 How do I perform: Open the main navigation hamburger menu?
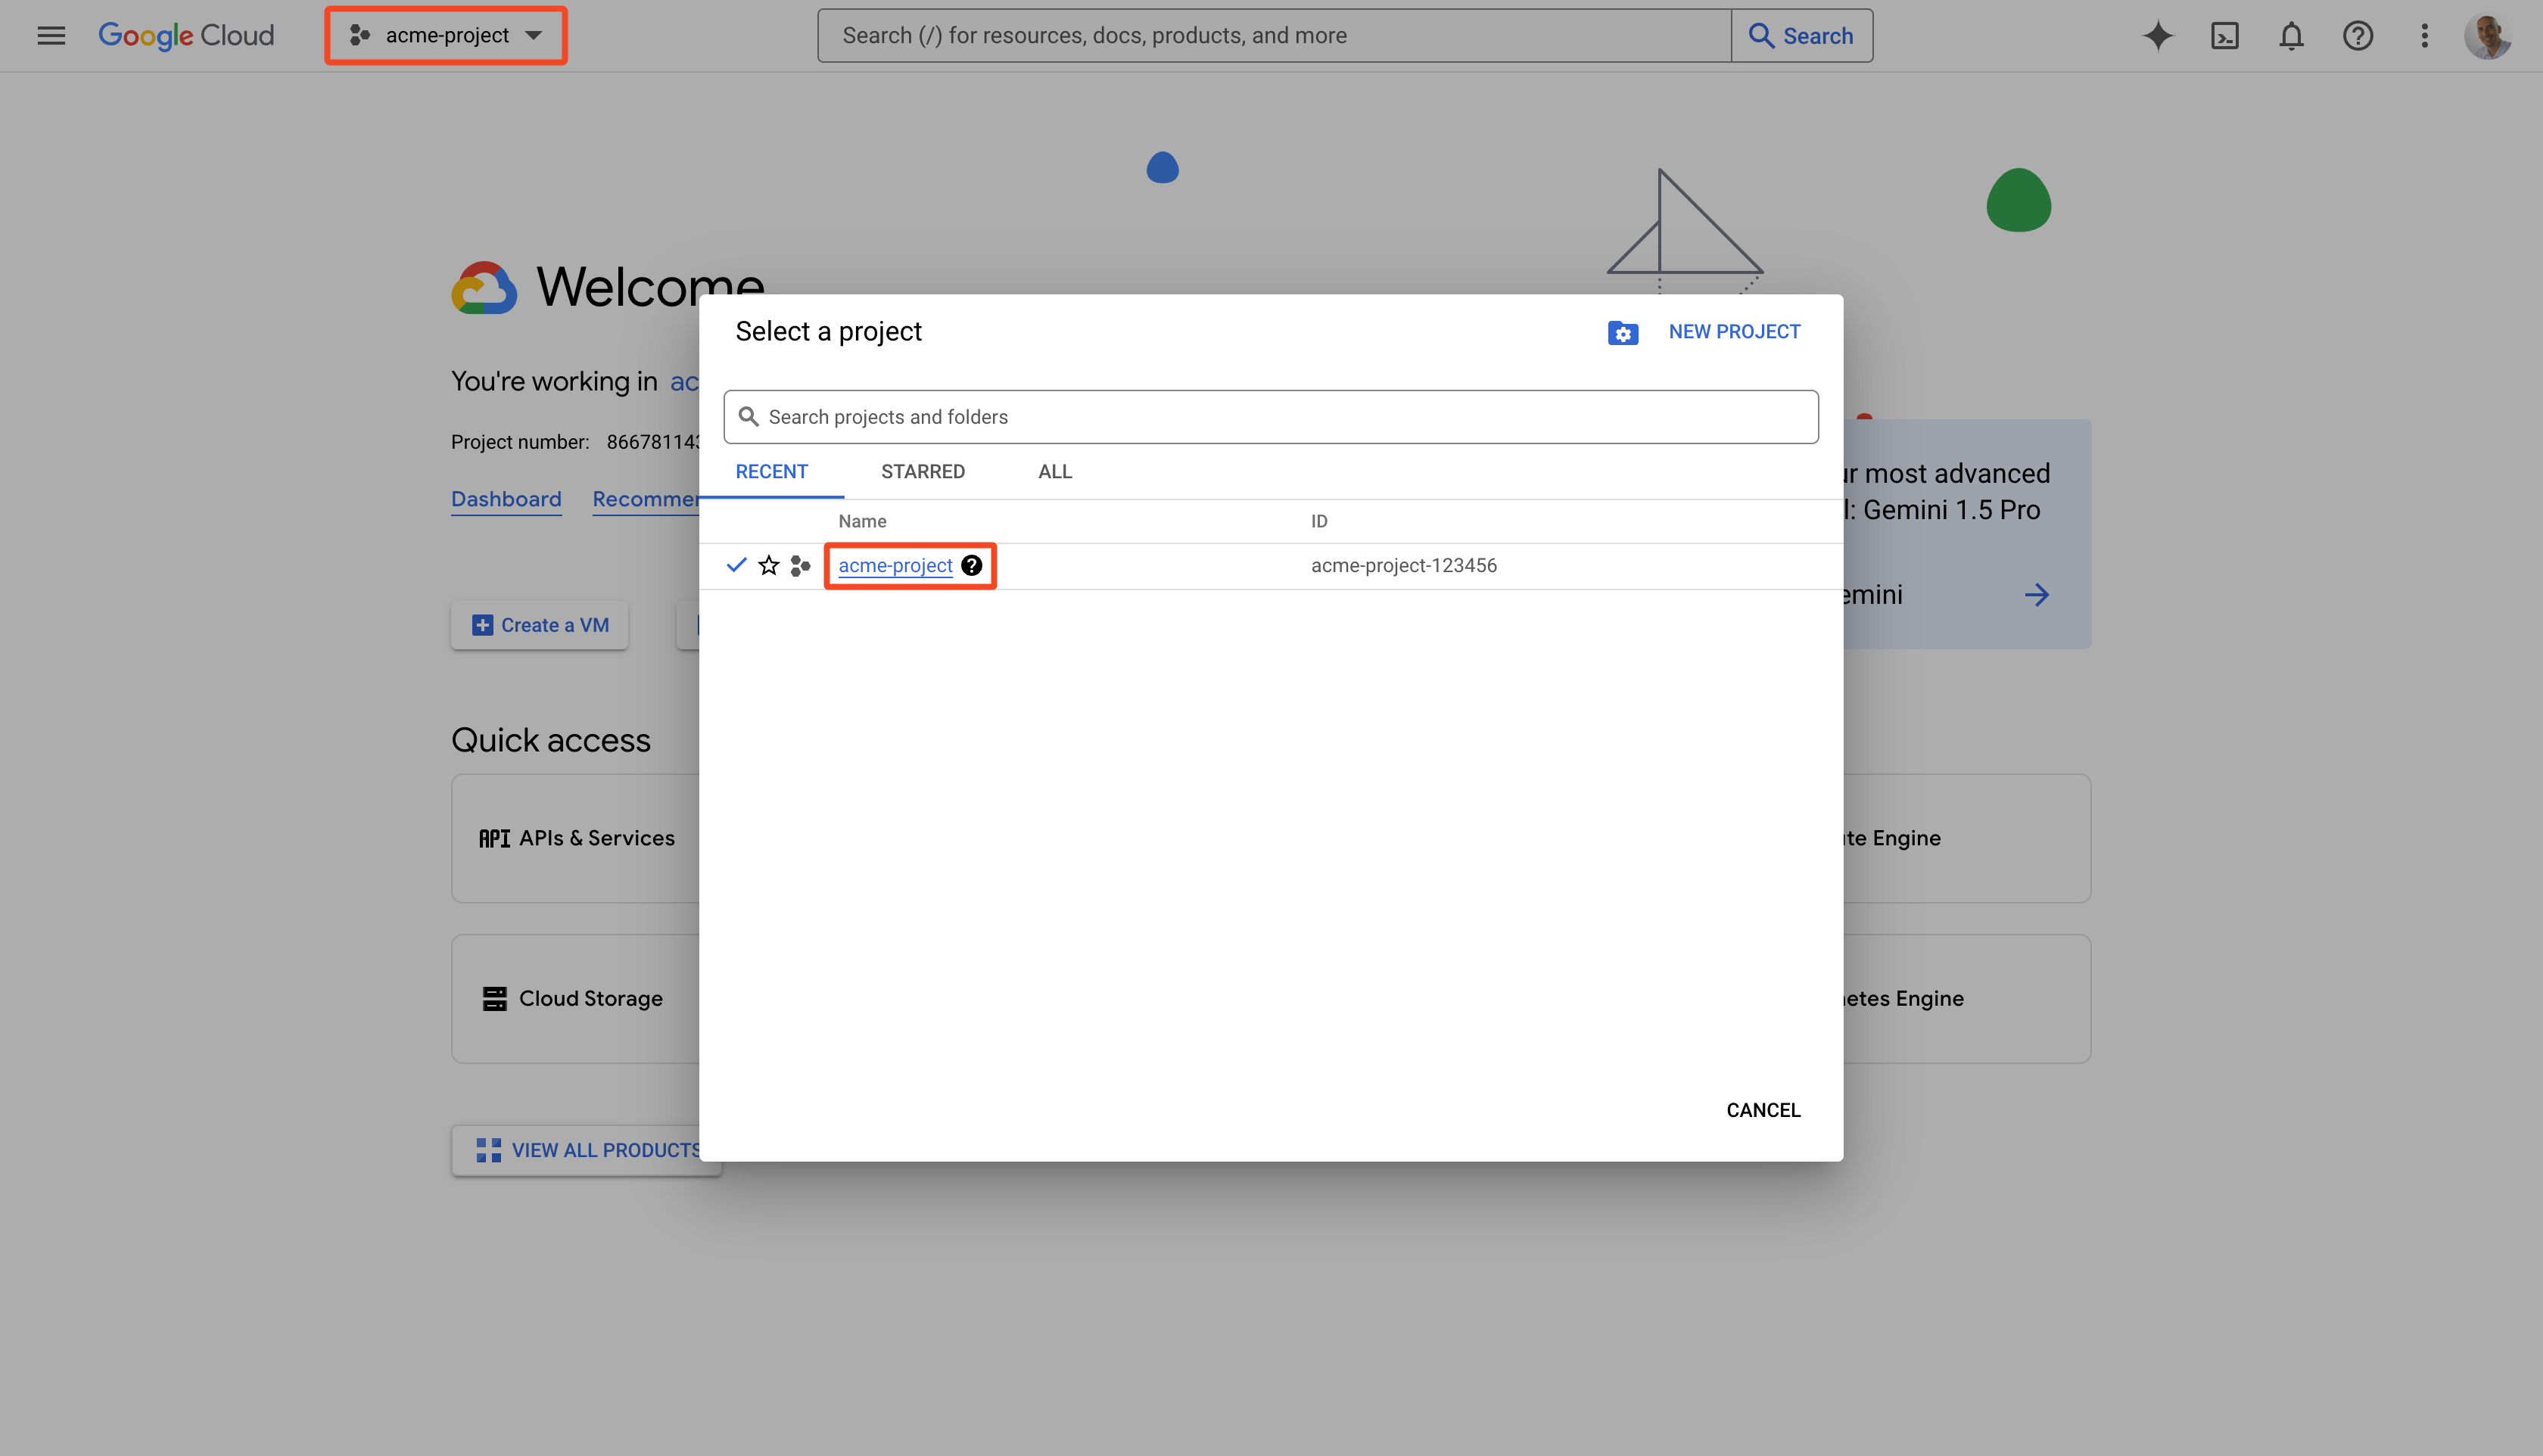point(51,36)
